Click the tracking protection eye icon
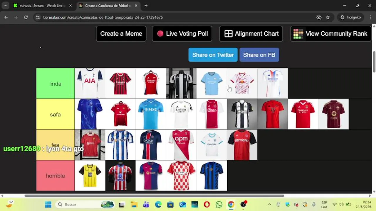This screenshot has width=376, height=211. point(319,17)
